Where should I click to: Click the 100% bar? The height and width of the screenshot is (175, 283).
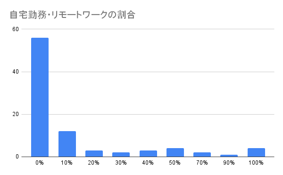256,152
